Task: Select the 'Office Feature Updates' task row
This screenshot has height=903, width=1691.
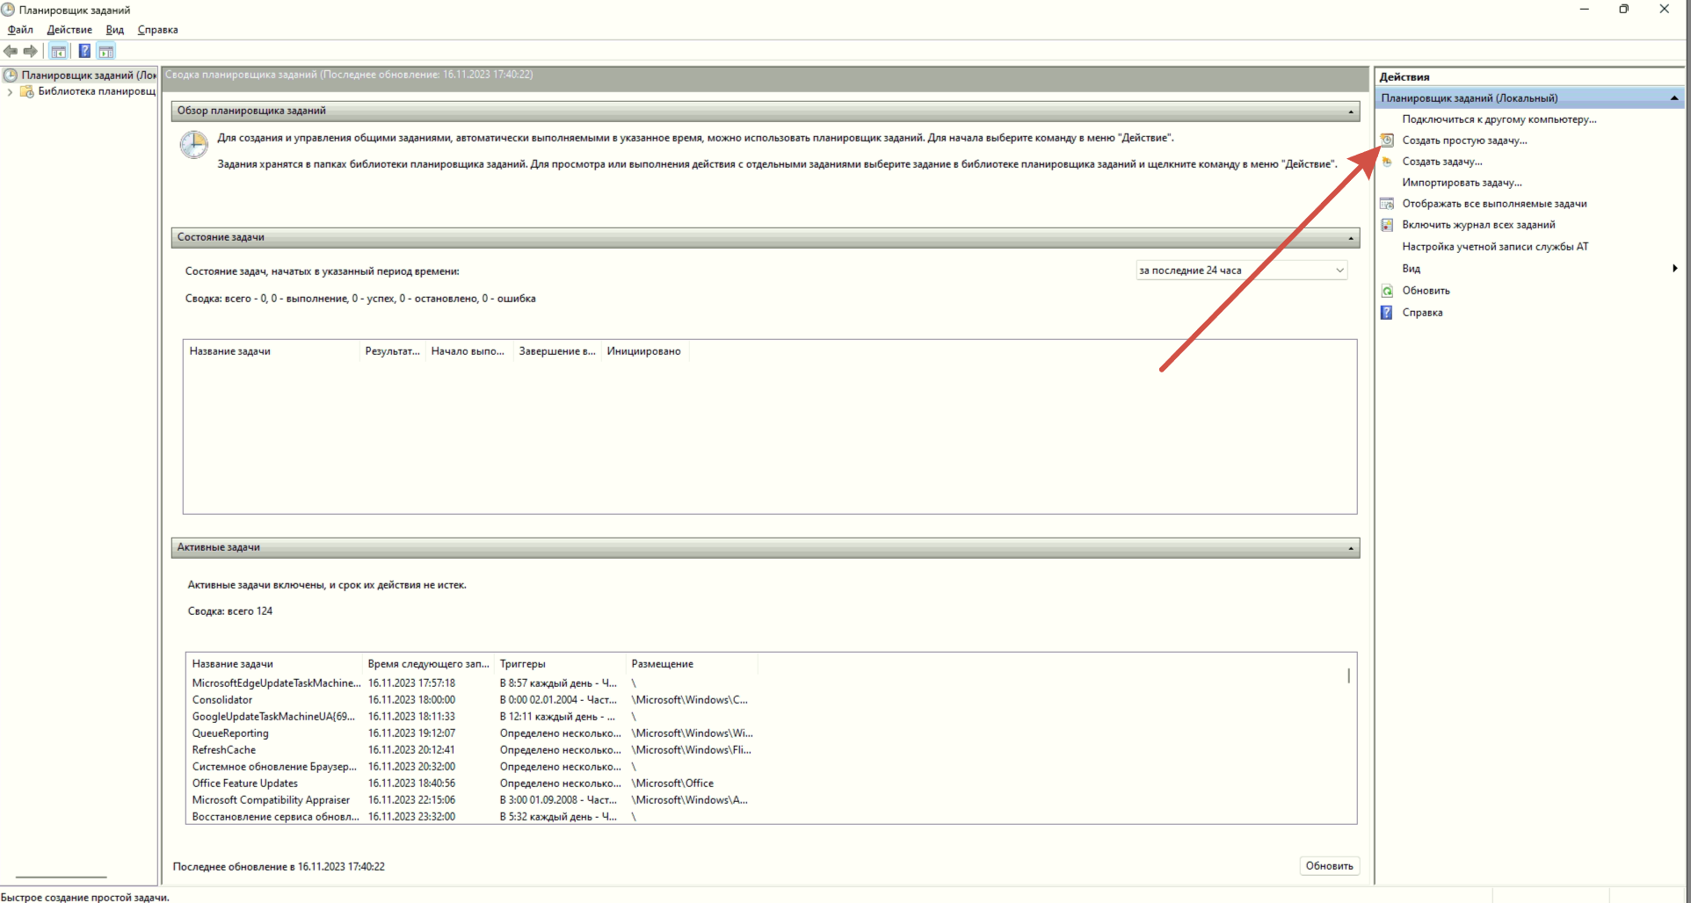Action: (x=470, y=784)
